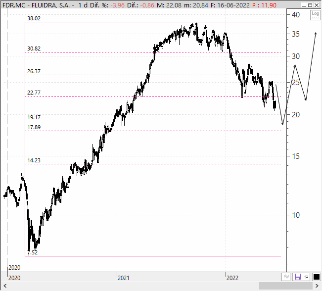This screenshot has width=322, height=291.
Task: Click the horizontal scrollbar left arrow
Action: click(x=5, y=286)
